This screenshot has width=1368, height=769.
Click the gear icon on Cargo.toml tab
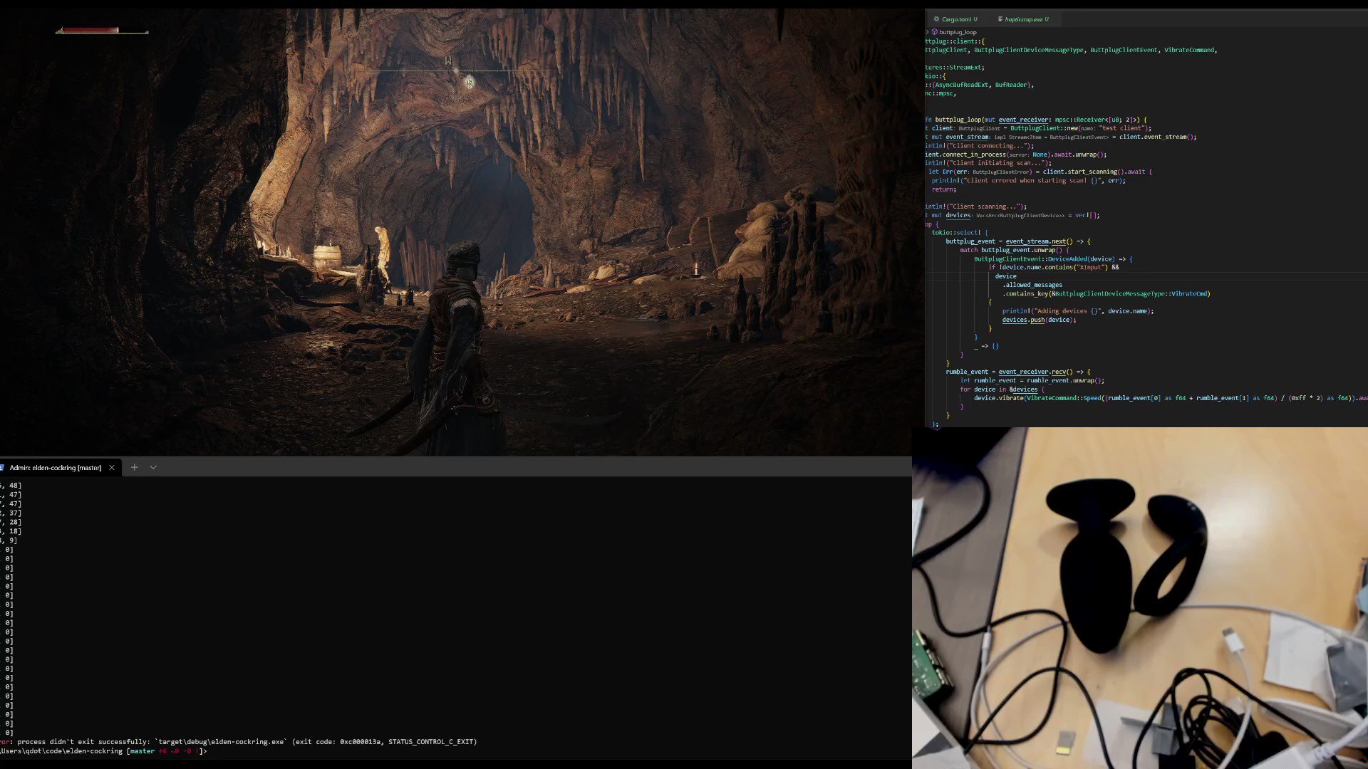(x=936, y=19)
